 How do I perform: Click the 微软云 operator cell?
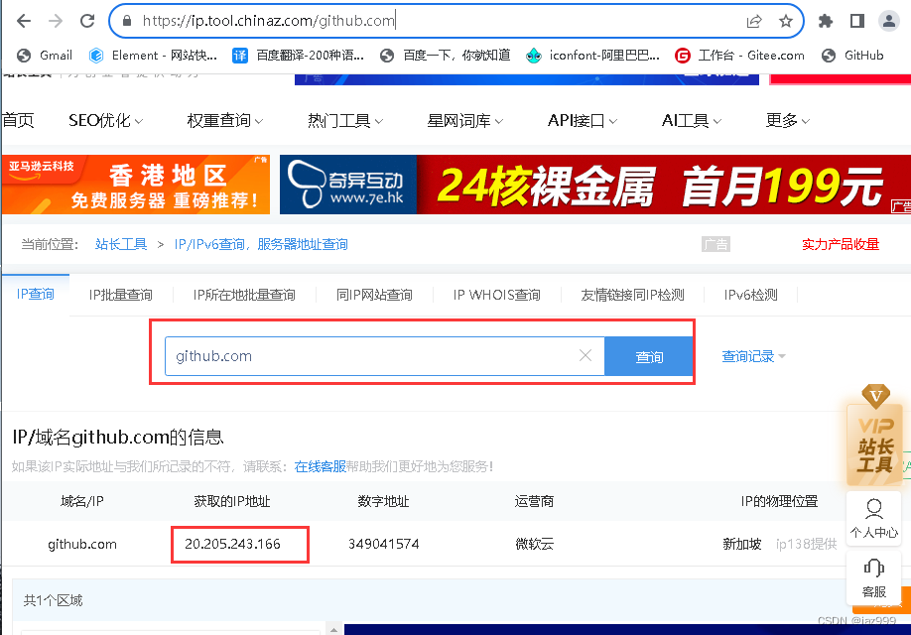point(535,544)
